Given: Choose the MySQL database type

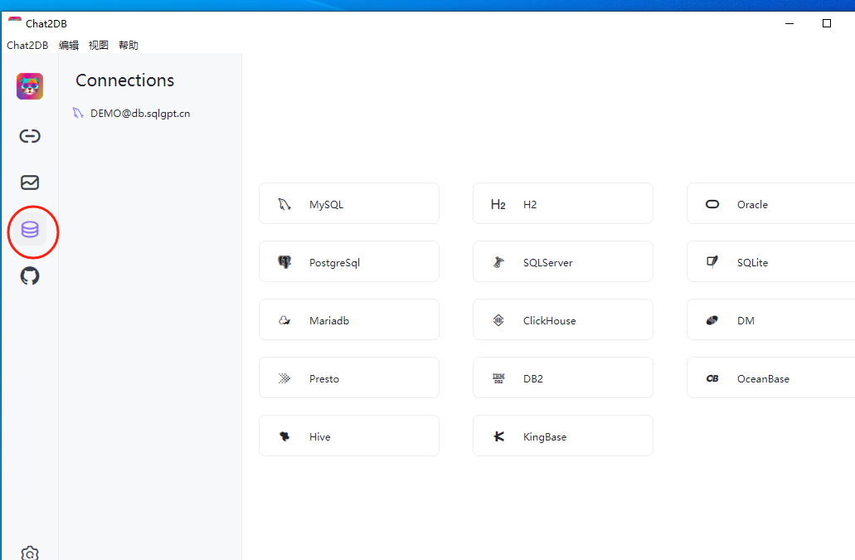Looking at the screenshot, I should click(348, 204).
